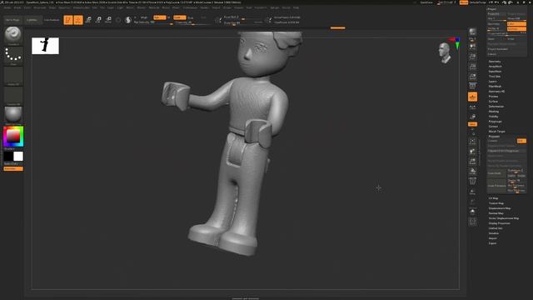
Task: Pick a color in the color picker square
Action: click(13, 137)
